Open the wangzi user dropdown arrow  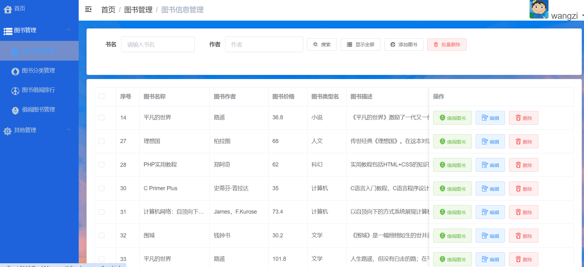(x=583, y=15)
